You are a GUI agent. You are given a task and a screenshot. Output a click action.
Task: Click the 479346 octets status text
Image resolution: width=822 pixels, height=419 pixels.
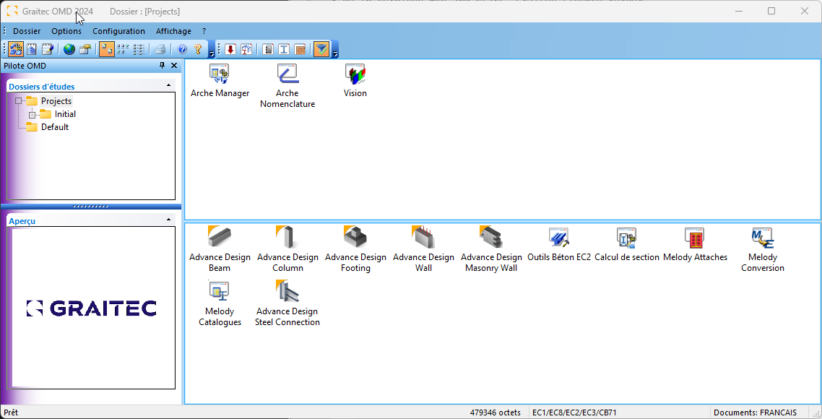pyautogui.click(x=496, y=412)
